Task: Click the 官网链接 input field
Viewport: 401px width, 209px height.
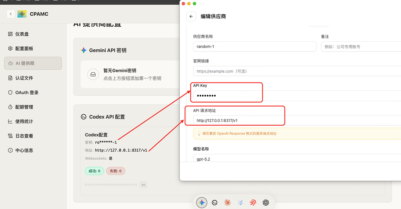Action: (297, 71)
